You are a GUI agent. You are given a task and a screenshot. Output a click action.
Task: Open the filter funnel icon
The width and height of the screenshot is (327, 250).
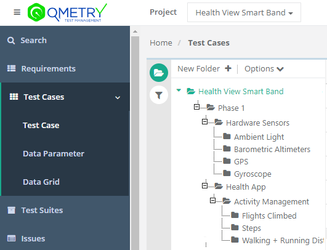click(x=159, y=95)
